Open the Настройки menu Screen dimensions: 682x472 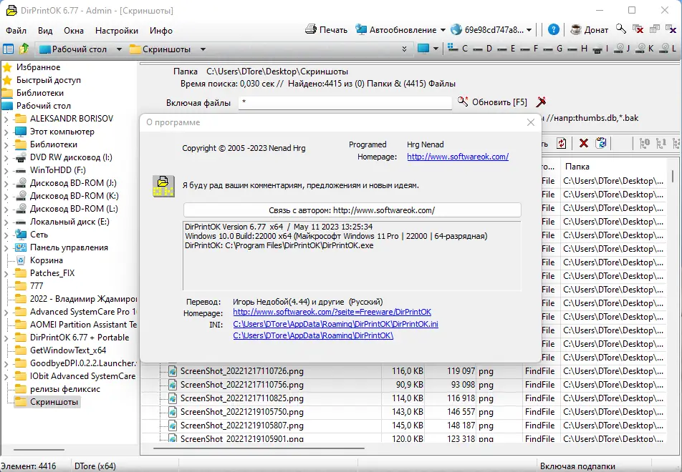(x=117, y=31)
